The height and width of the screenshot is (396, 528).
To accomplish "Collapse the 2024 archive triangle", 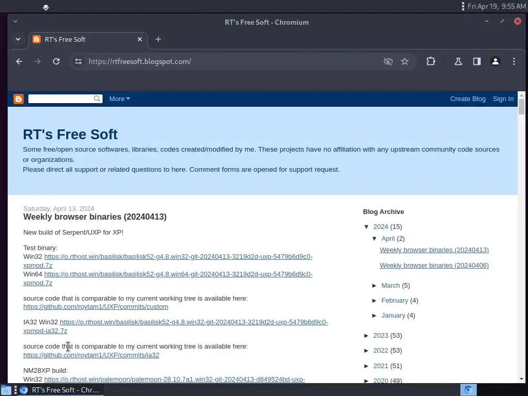I will pyautogui.click(x=367, y=227).
